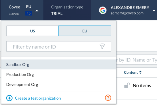Click the orange help question mark icon
Viewport: 157px width, 105px height.
pos(108,98)
